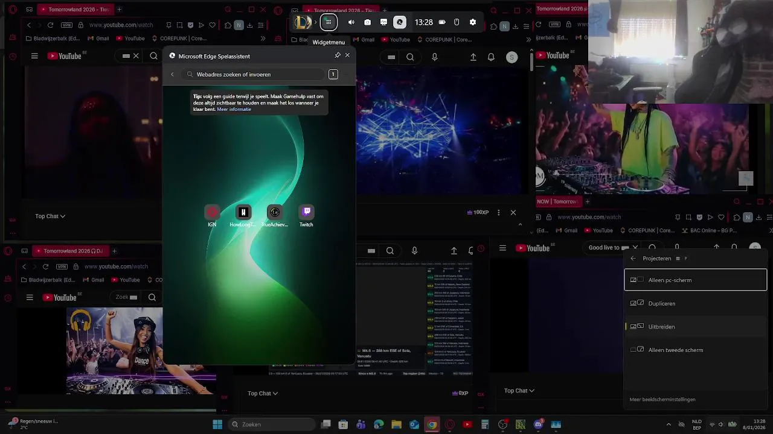This screenshot has width=773, height=434.
Task: Switch to the Tomorrowland 2026 DJ tab in the bottom-left window
Action: tap(69, 251)
